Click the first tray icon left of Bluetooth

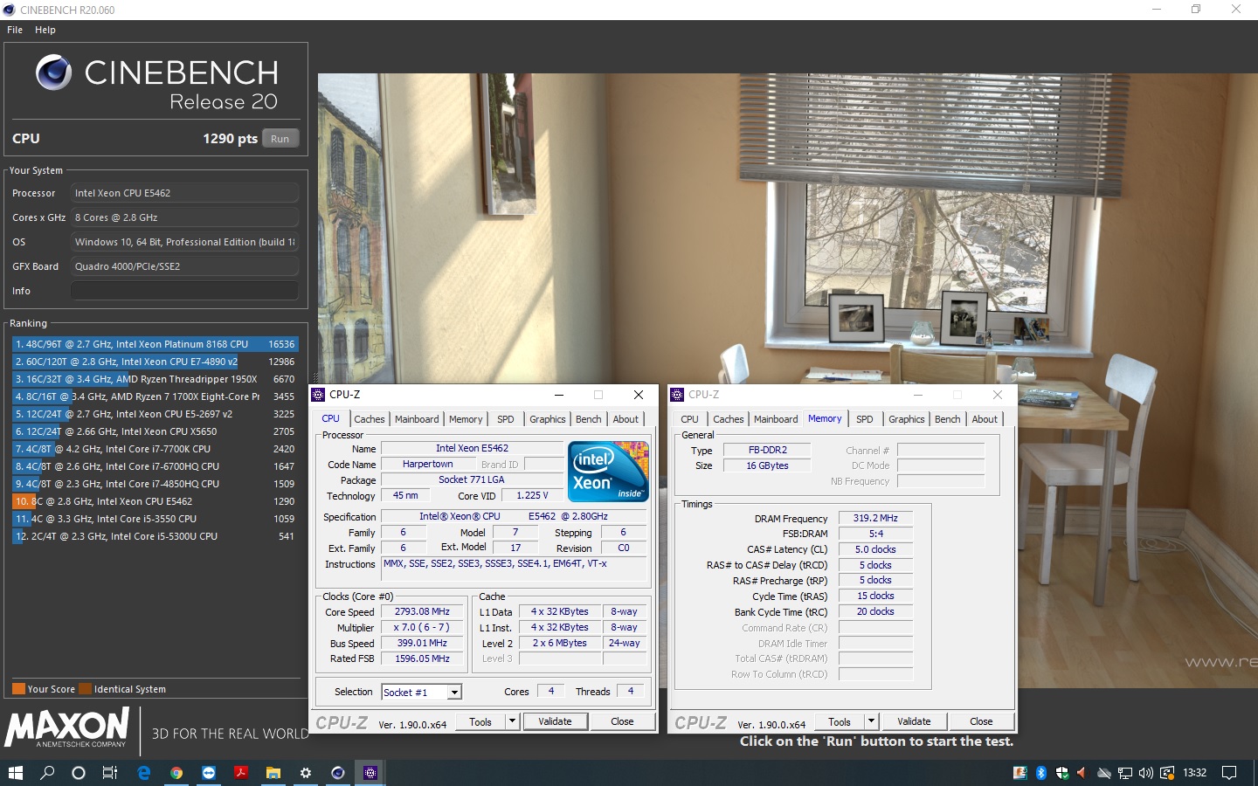[1020, 773]
